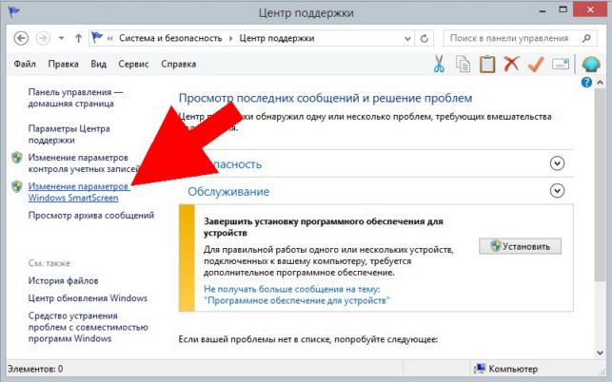This screenshot has height=382, width=612.
Task: Open Центр обновления Windows link
Action: coord(88,298)
